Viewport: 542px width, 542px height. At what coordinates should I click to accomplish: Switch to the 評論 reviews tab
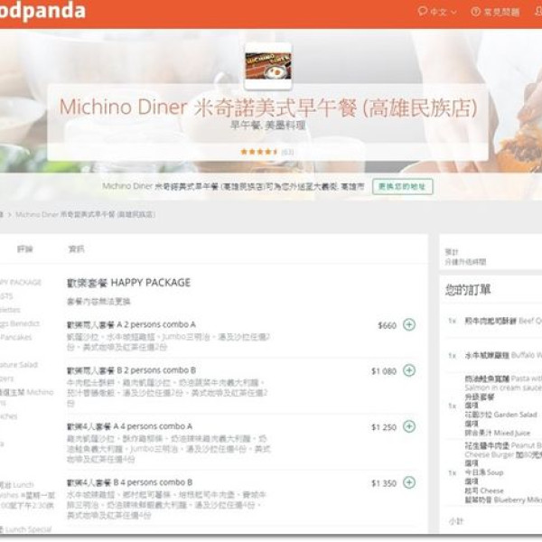[x=24, y=249]
